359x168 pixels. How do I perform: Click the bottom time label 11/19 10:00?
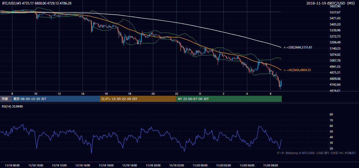[x=36, y=165]
